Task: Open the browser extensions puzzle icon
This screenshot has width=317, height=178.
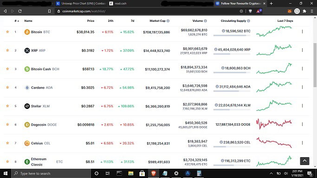Action: click(304, 11)
